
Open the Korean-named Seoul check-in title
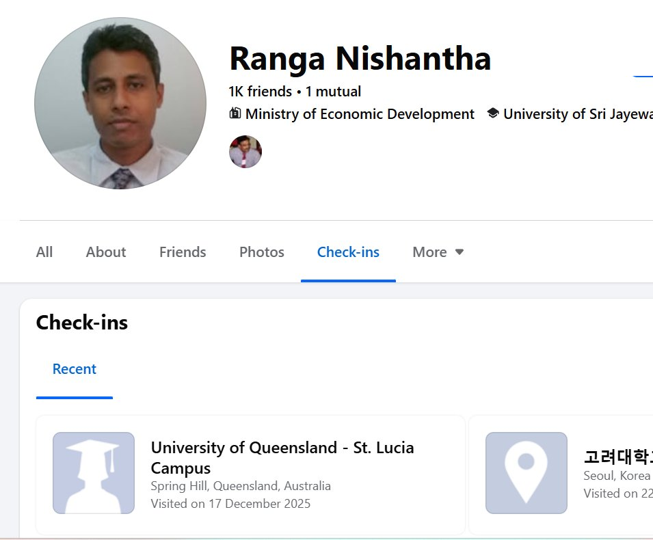click(618, 457)
